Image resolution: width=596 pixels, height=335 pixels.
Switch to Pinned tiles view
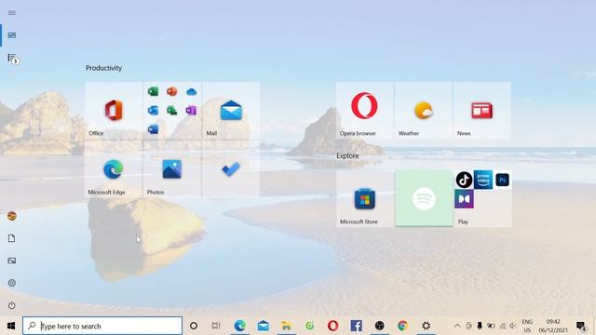click(12, 35)
